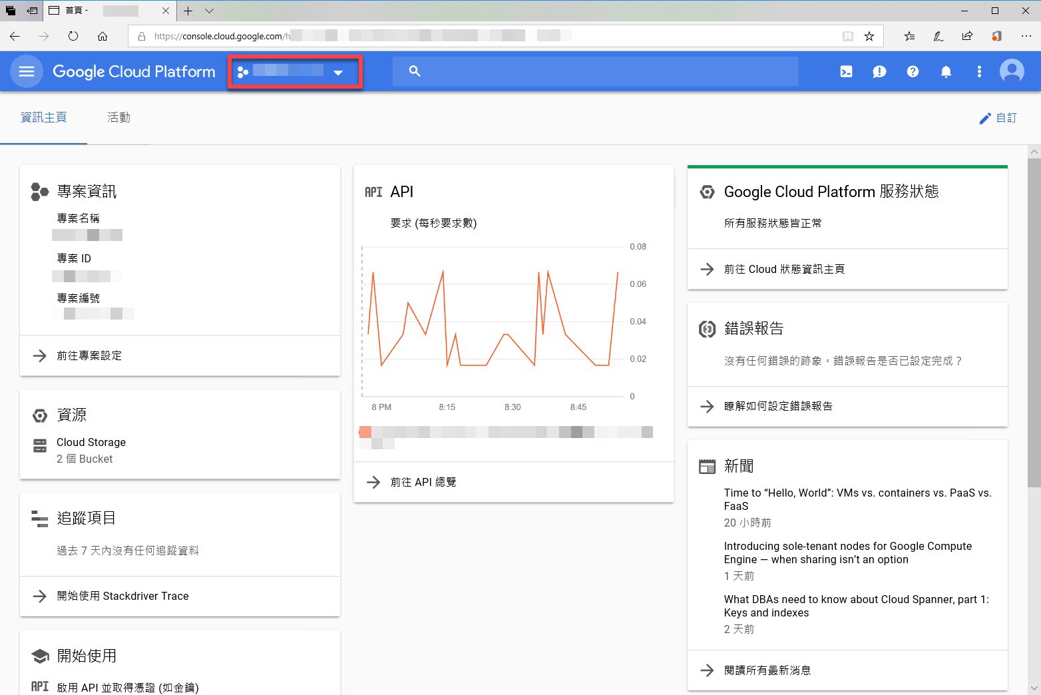1041x695 pixels.
Task: Click the 專案資訊 card title
Action: tap(87, 192)
